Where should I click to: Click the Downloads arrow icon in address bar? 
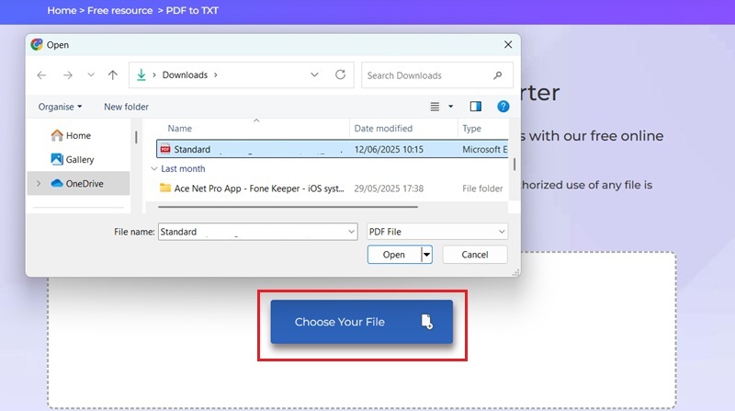[141, 75]
